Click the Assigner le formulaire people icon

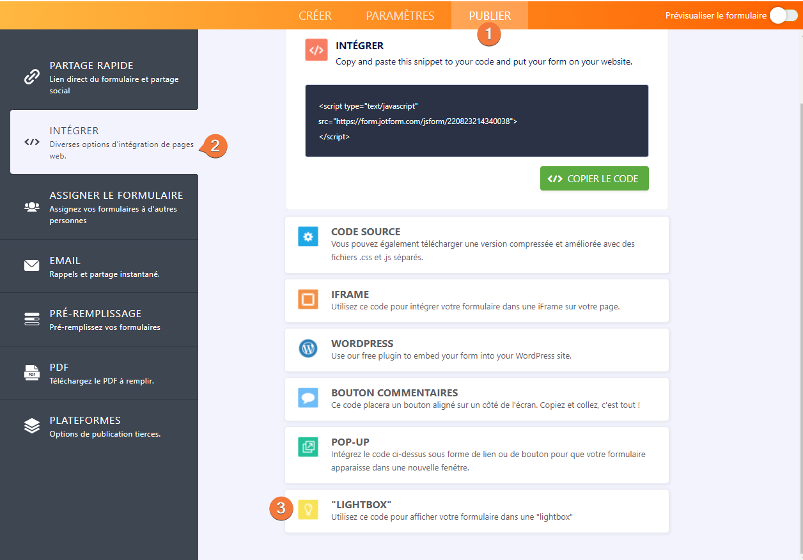pyautogui.click(x=32, y=206)
